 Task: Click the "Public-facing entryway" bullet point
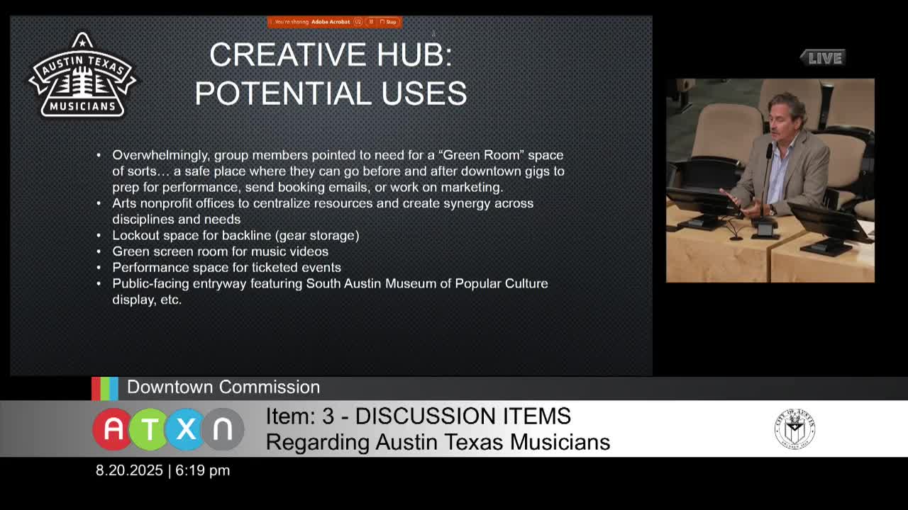(330, 291)
